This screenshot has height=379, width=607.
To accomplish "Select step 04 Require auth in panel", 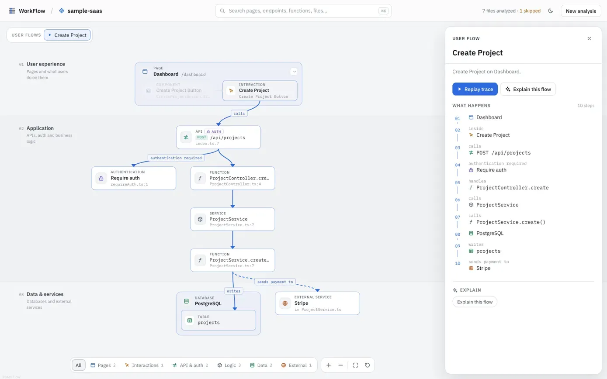I will click(524, 167).
